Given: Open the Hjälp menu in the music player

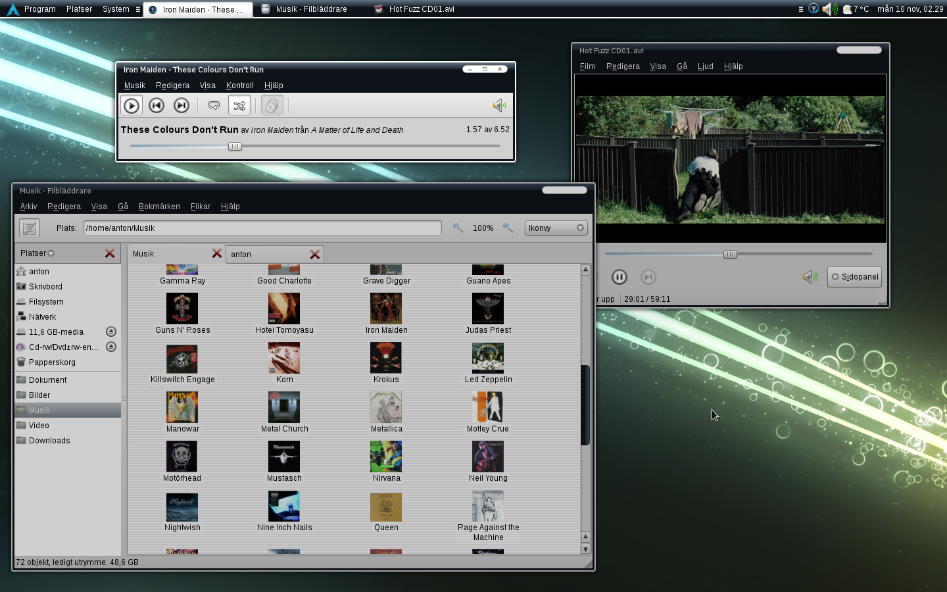Looking at the screenshot, I should tap(274, 86).
